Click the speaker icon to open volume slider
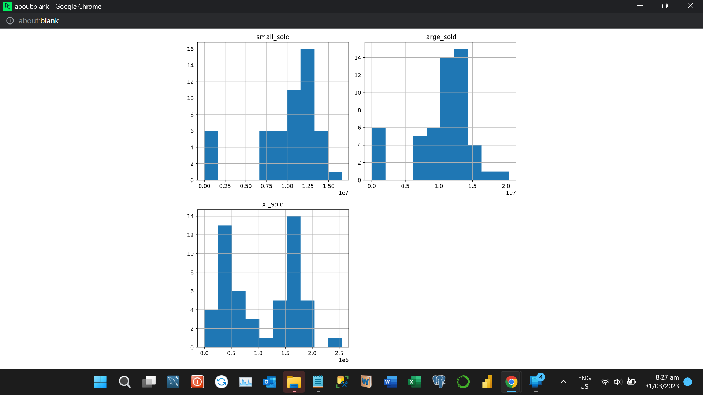 [x=618, y=382]
